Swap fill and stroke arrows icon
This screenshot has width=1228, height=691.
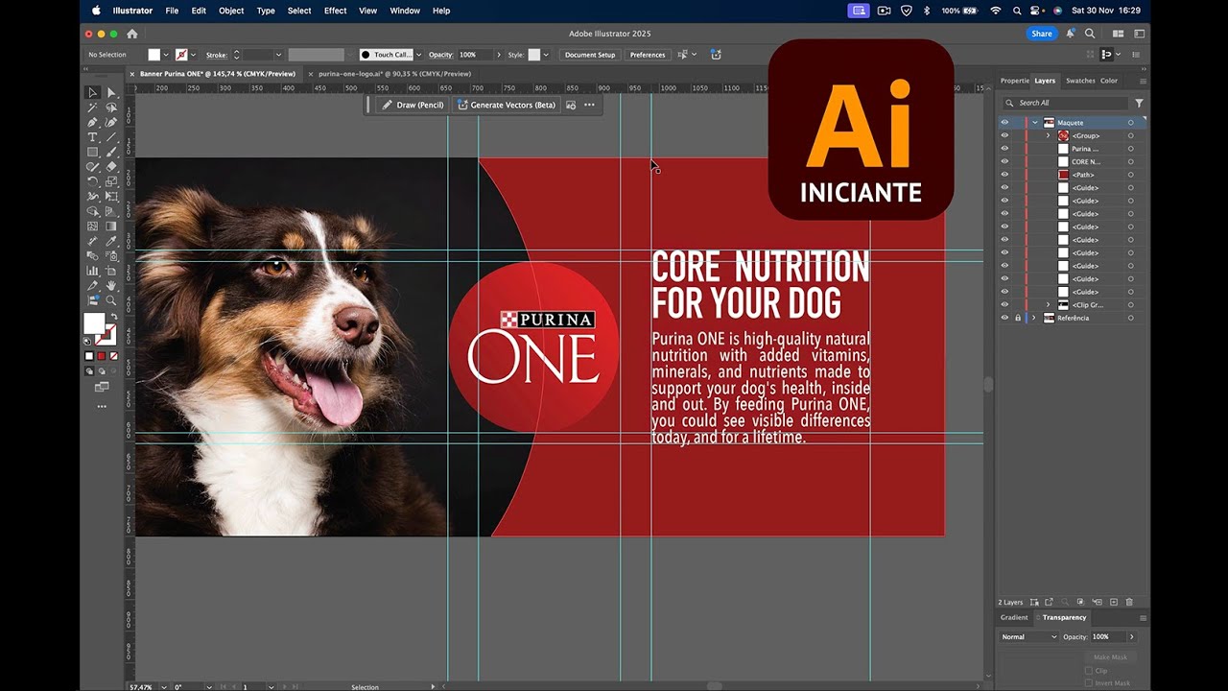point(112,317)
